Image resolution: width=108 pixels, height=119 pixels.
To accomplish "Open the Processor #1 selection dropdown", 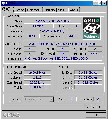I will coord(39,99).
